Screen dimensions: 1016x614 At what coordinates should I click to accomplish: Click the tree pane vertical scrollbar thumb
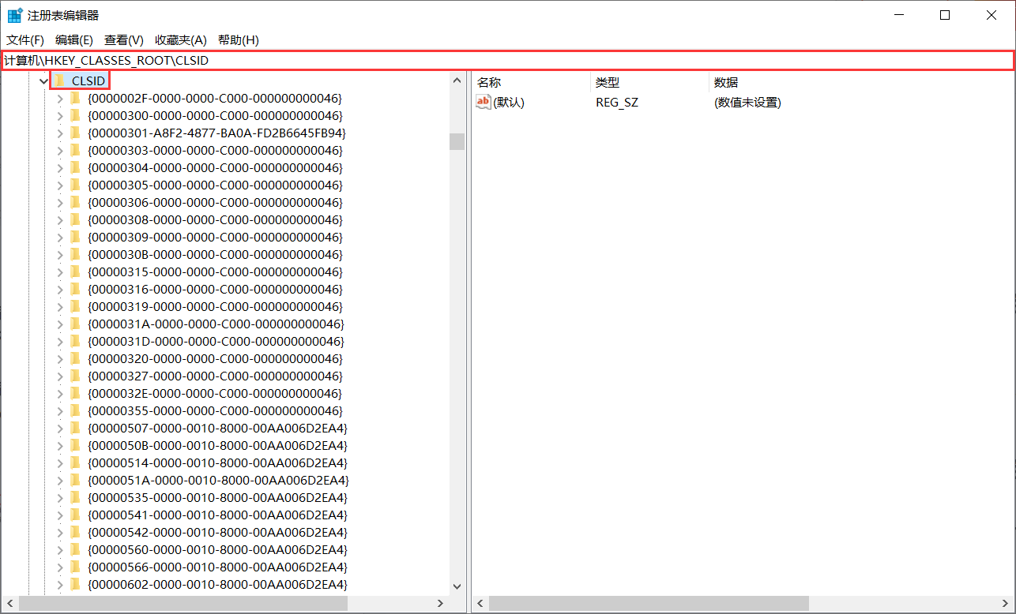tap(457, 141)
